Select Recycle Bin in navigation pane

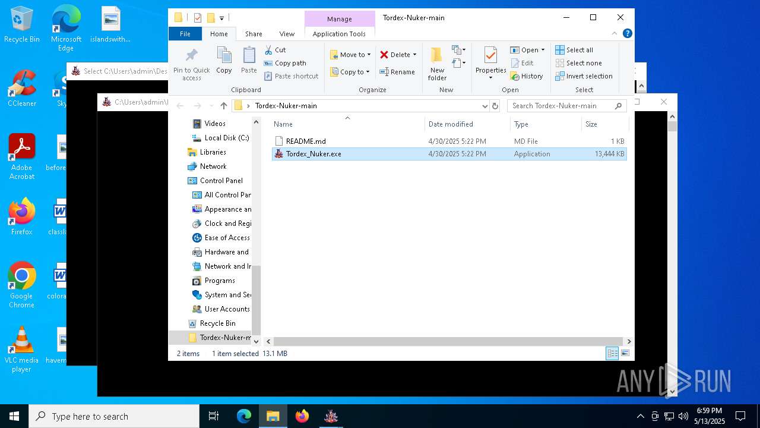coord(212,323)
